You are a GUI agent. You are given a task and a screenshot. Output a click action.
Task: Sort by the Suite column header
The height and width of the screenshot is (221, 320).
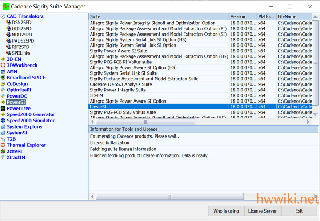click(x=158, y=16)
